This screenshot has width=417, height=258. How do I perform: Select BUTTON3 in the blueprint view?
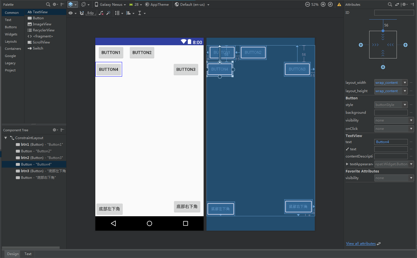point(297,69)
